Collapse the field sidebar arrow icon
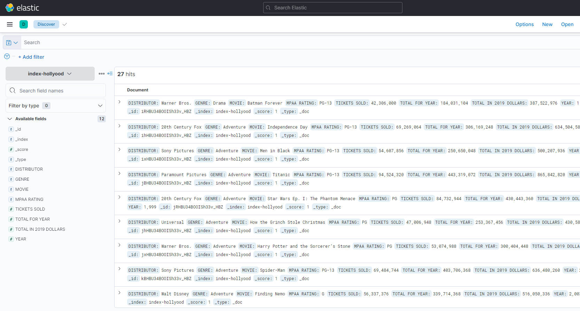The width and height of the screenshot is (580, 311). point(110,74)
